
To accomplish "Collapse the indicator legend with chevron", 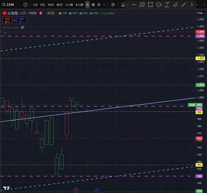I will click(5, 33).
